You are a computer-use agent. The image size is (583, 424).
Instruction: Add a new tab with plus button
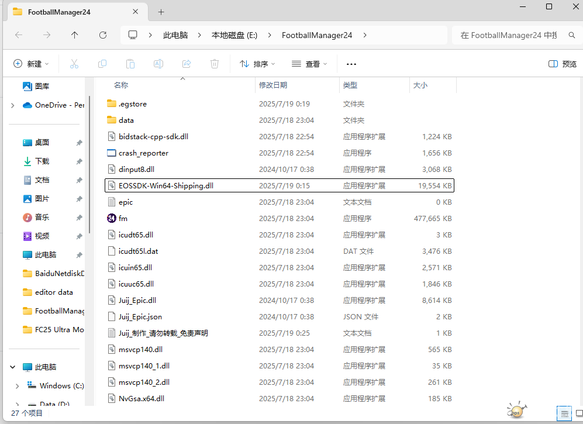161,12
